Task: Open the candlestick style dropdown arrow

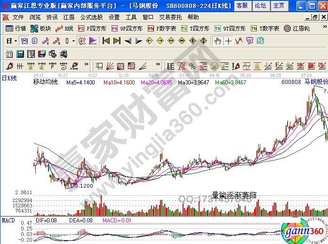Action: tap(73, 41)
